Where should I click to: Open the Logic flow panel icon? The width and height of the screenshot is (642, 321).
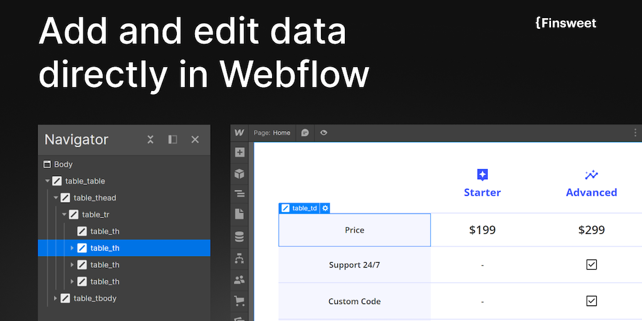click(239, 258)
